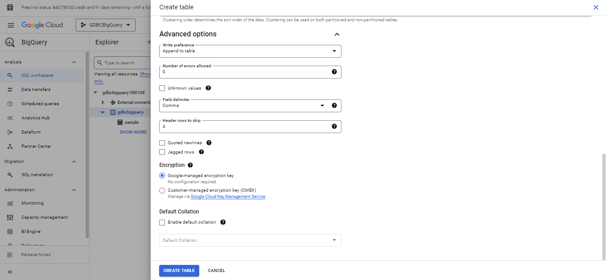Screen dimensions: 606x280
Task: Select Customer-managed encryption key (CMEK)
Action: 162,190
